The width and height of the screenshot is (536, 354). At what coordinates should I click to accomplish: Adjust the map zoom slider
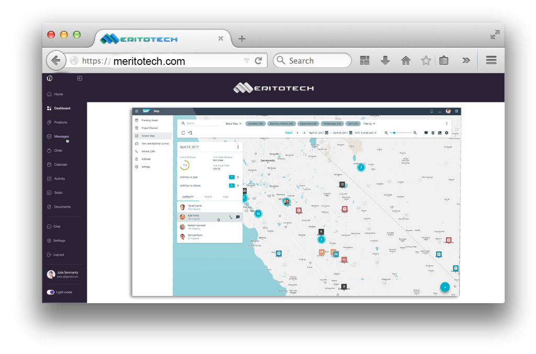coord(400,133)
